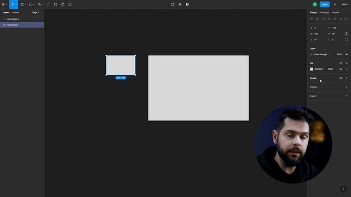Add a new fill
Screen dimensions: 351x197
347,63
